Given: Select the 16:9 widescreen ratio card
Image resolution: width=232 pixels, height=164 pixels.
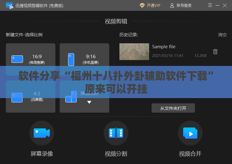Looking at the screenshot, I should (31, 59).
